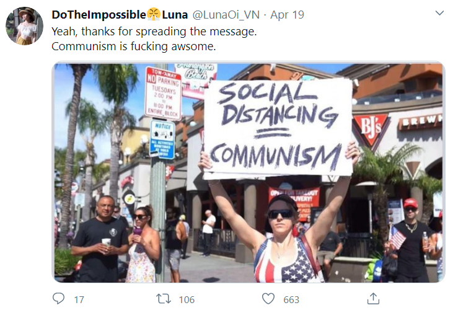
Task: Expand the tweet options chevron menu
Action: tap(439, 13)
